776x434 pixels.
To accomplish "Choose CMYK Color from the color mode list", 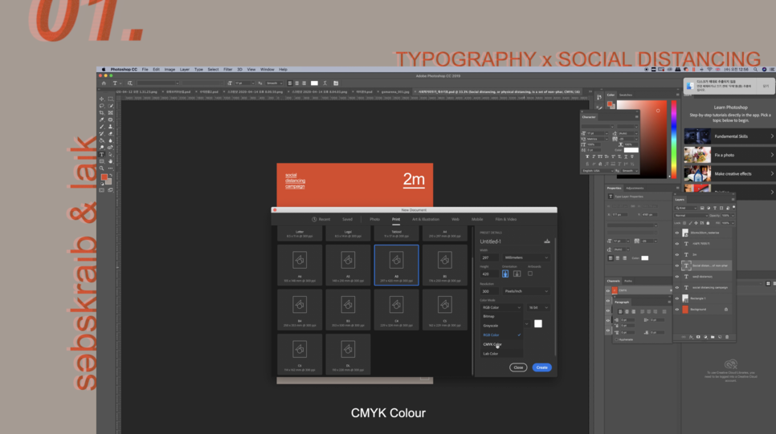I will point(501,344).
